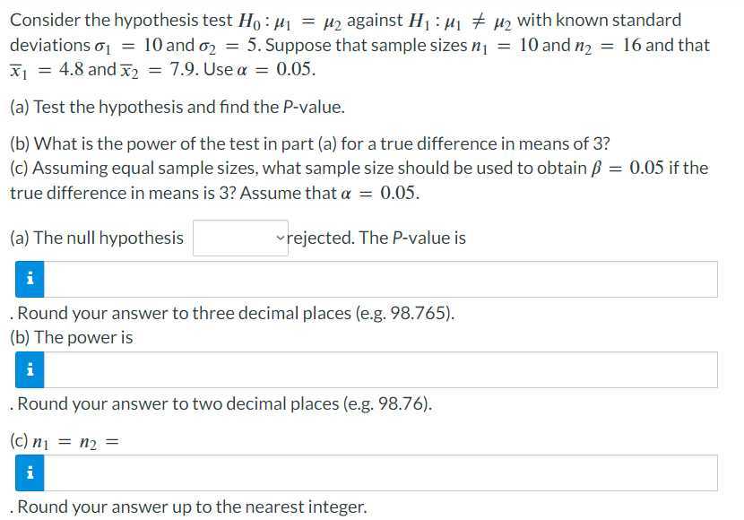Click the label '(b) The power is'

point(72,337)
